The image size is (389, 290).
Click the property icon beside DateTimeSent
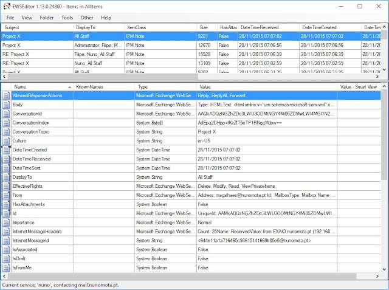(x=6, y=168)
